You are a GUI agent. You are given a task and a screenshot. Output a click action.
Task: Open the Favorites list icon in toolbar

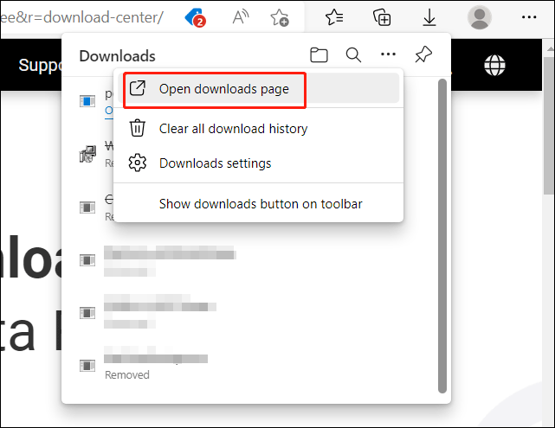[x=334, y=17]
